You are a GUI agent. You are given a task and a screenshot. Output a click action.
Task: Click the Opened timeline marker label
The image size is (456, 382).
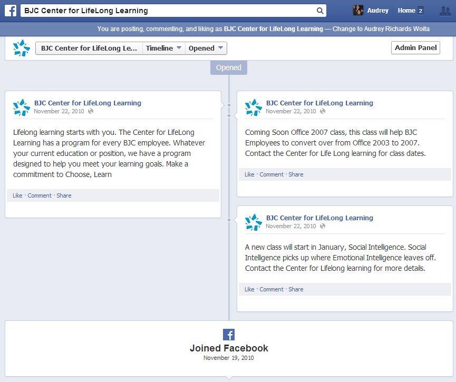coord(229,67)
